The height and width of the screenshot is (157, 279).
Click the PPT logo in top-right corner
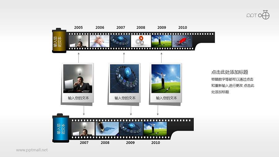[x=258, y=15]
